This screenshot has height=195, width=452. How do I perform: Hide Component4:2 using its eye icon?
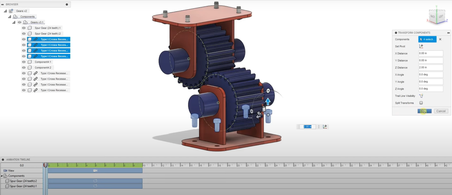[24, 68]
